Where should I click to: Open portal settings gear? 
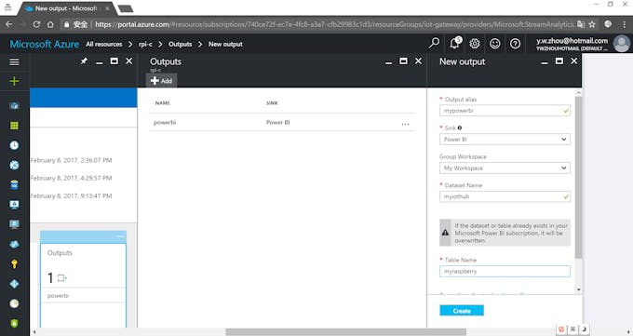click(x=475, y=44)
